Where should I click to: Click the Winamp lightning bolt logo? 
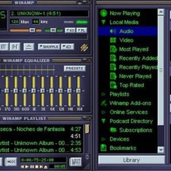tap(84, 47)
